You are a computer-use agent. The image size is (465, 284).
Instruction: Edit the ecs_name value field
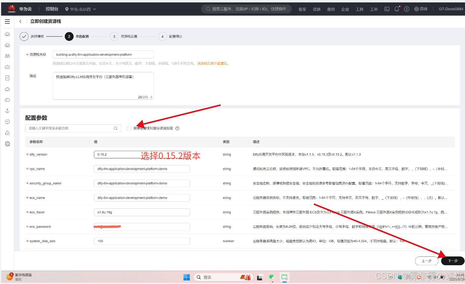tap(142, 198)
